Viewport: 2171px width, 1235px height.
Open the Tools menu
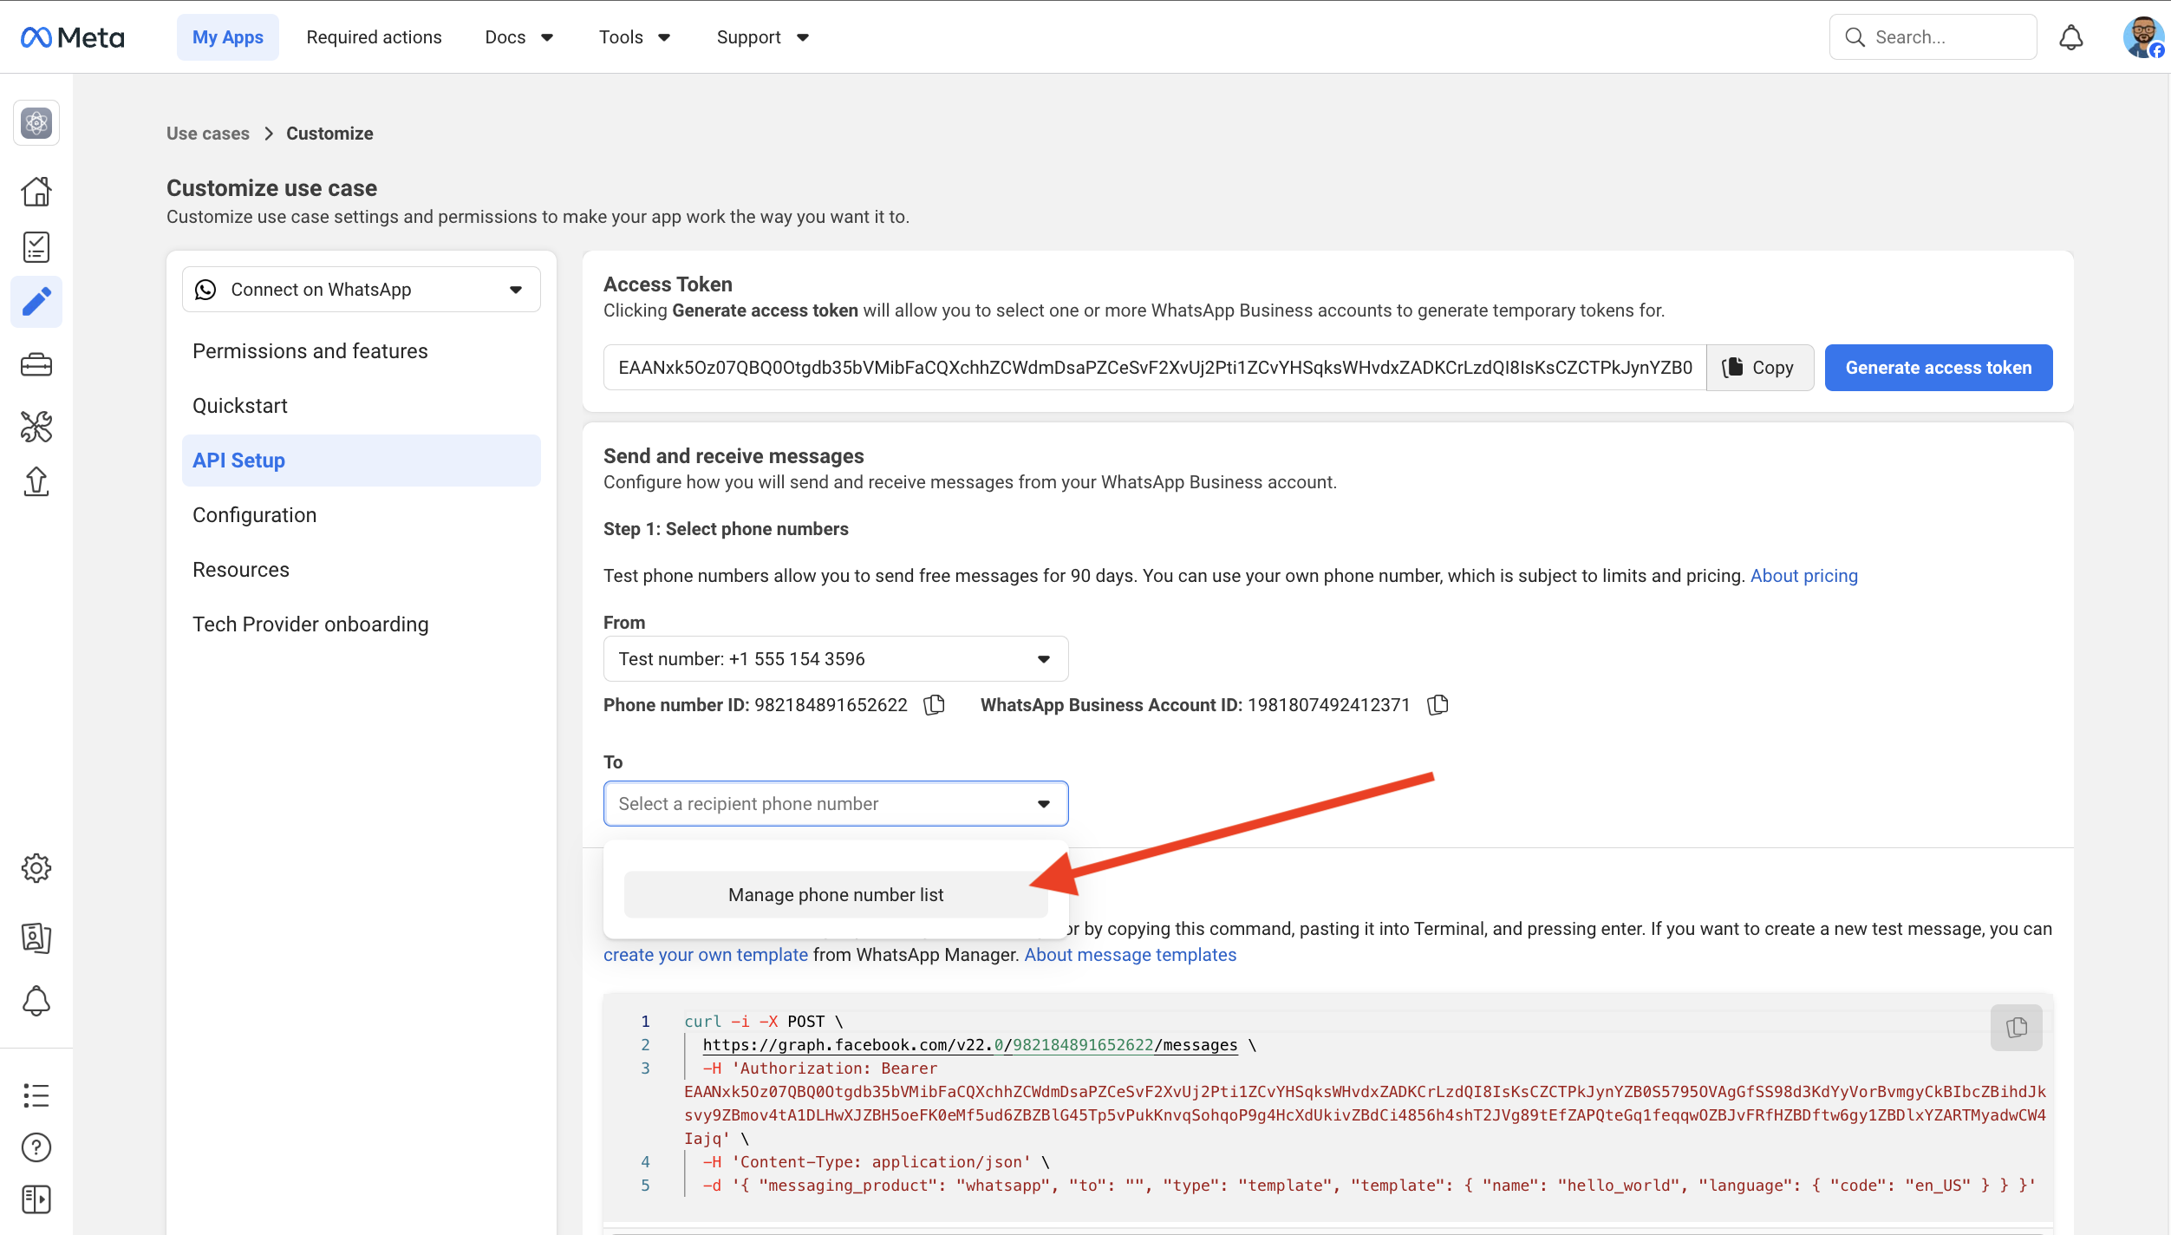coord(634,37)
